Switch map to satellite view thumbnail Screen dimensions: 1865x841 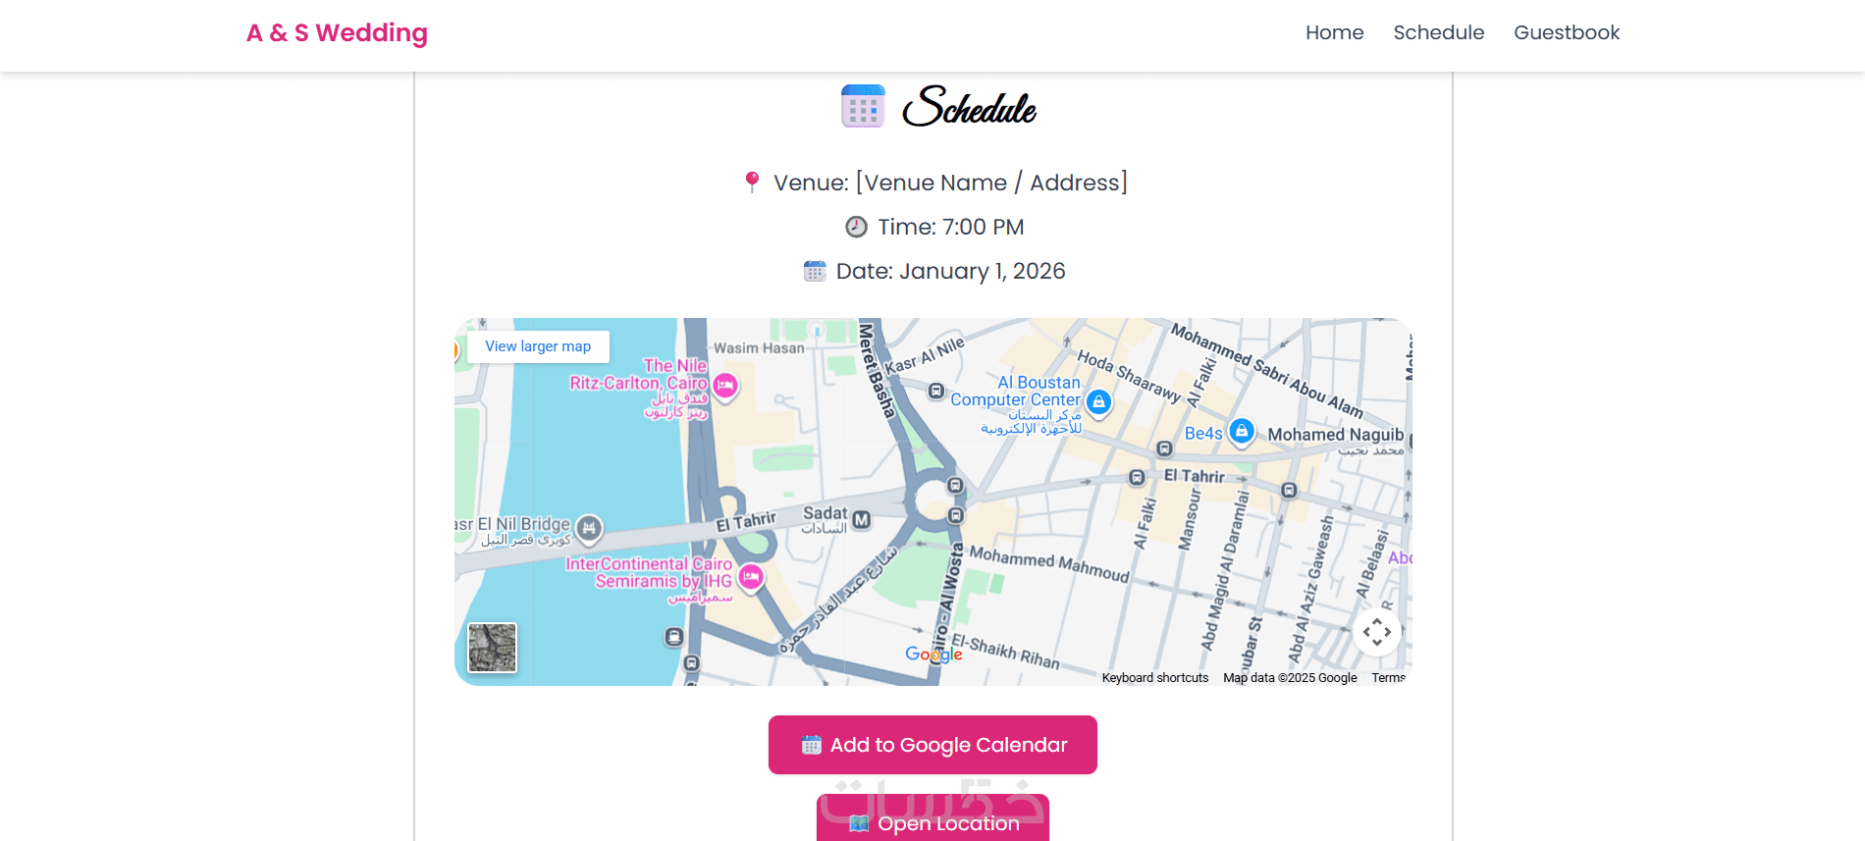coord(493,648)
